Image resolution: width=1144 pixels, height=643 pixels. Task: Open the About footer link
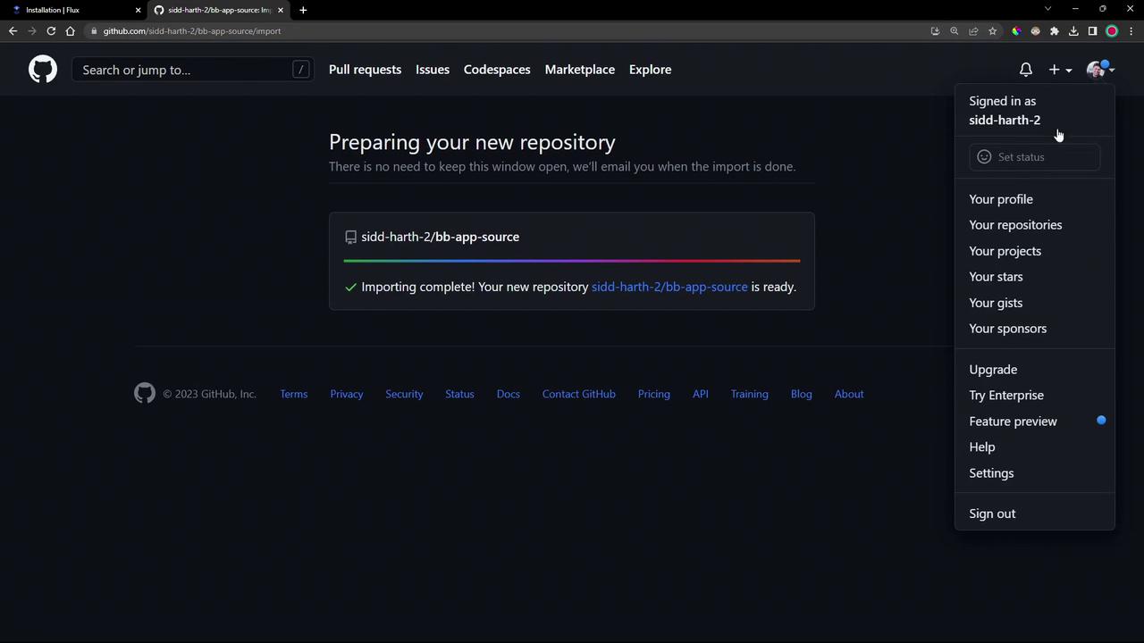click(x=849, y=394)
